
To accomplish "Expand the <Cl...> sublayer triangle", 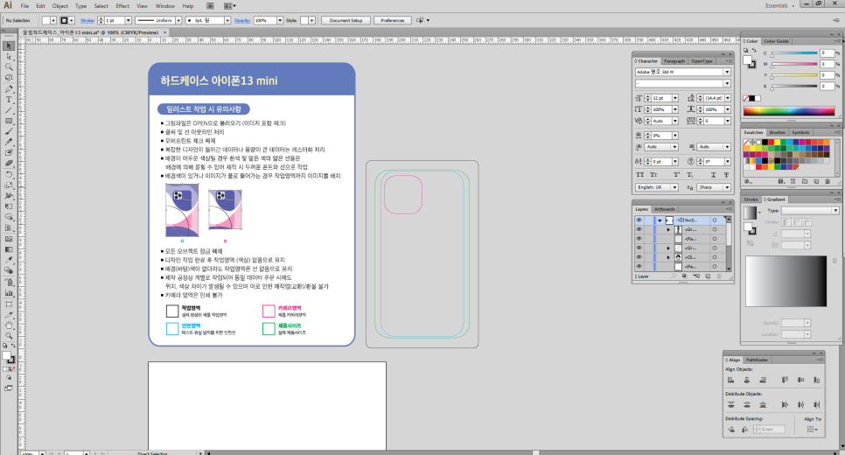I will tap(669, 257).
